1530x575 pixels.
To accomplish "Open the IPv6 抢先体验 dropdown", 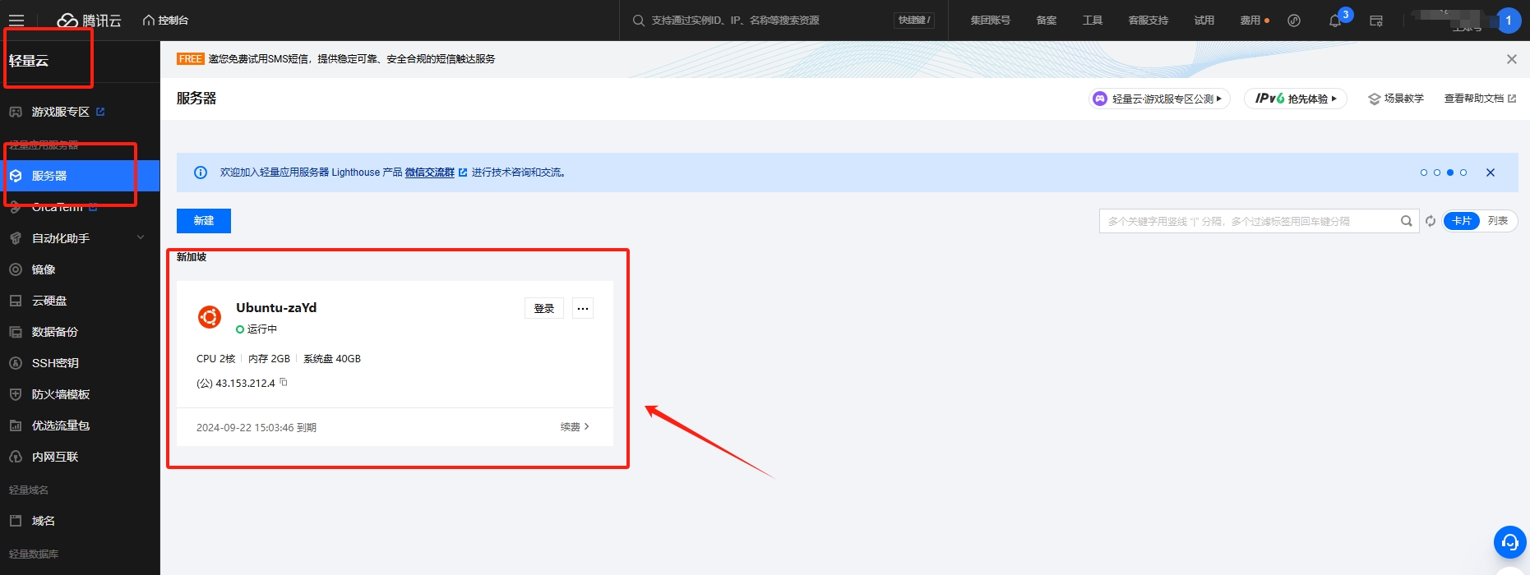I will pos(1295,99).
